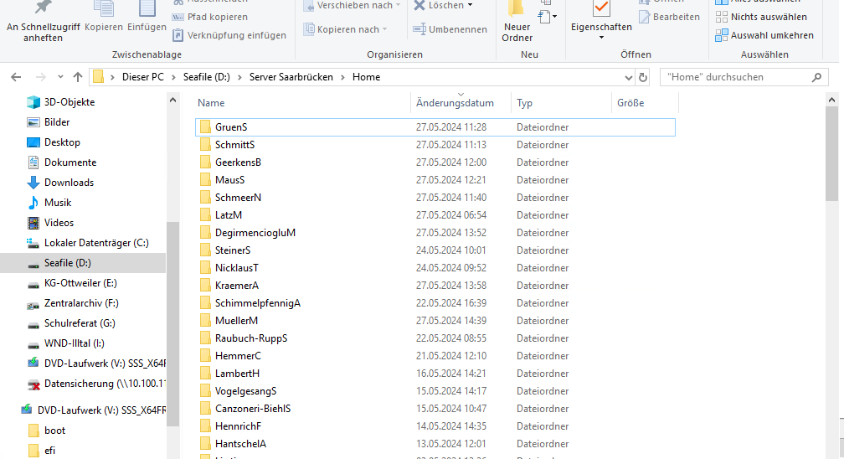Click the 27.05.2024 13:58 date of KraemerA

point(451,286)
